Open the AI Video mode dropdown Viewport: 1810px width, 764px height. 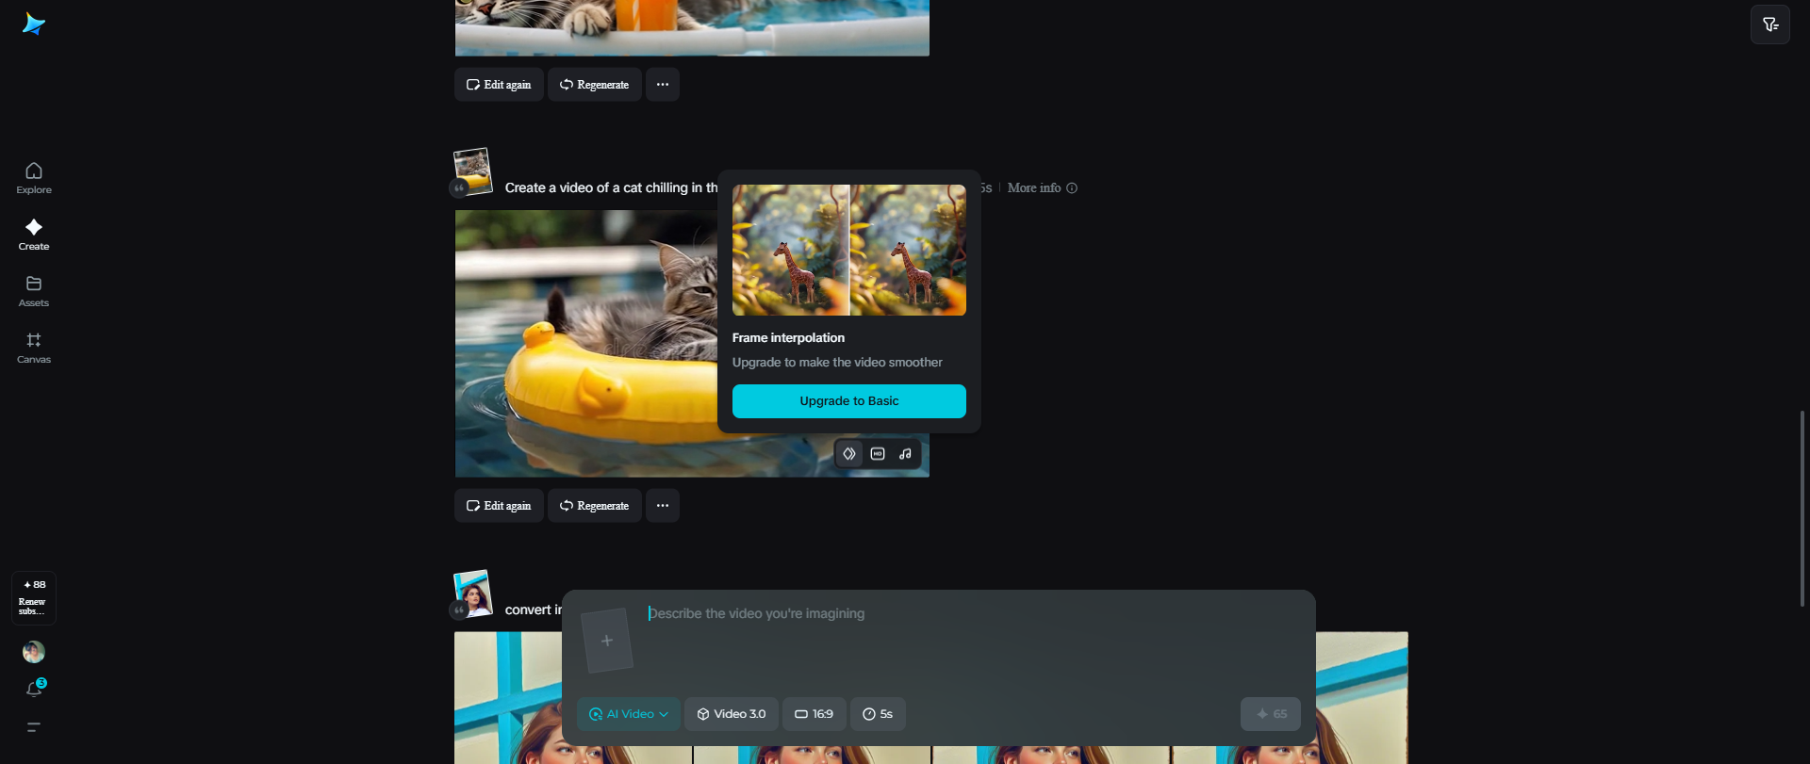tap(629, 714)
